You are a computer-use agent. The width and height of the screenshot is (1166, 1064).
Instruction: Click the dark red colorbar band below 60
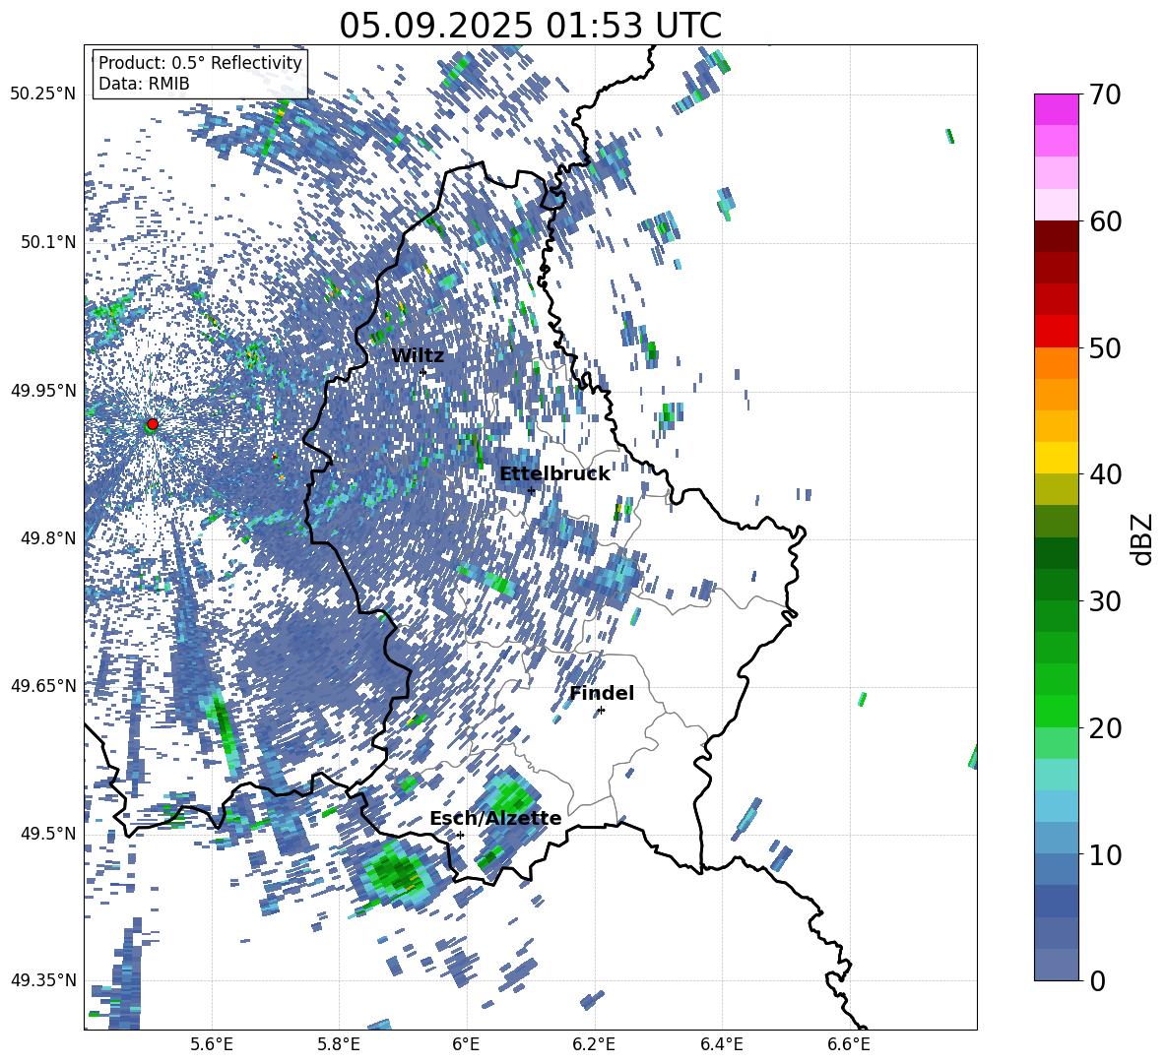pos(1056,236)
